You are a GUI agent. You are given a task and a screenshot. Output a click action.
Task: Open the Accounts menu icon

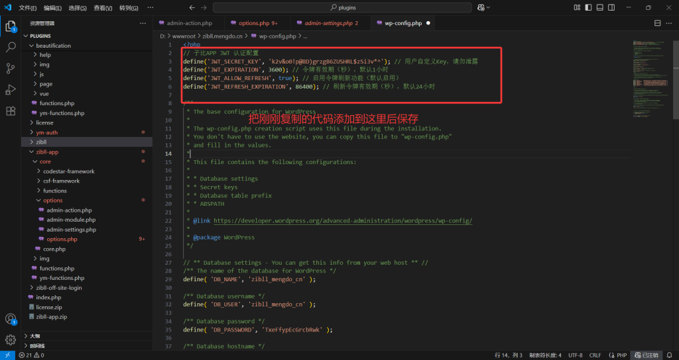[x=11, y=319]
